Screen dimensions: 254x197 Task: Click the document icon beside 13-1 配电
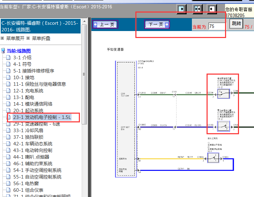pyautogui.click(x=8, y=97)
